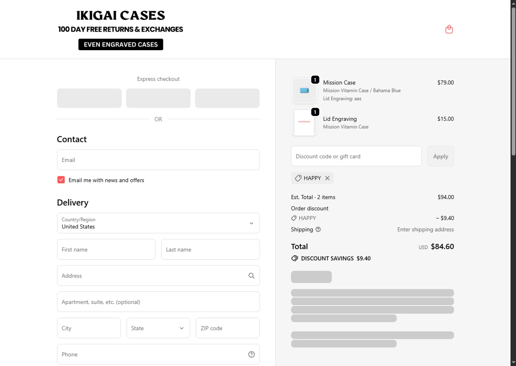Image resolution: width=516 pixels, height=366 pixels.
Task: Click the EVEN ENGRAVED CASES banner
Action: tap(121, 44)
